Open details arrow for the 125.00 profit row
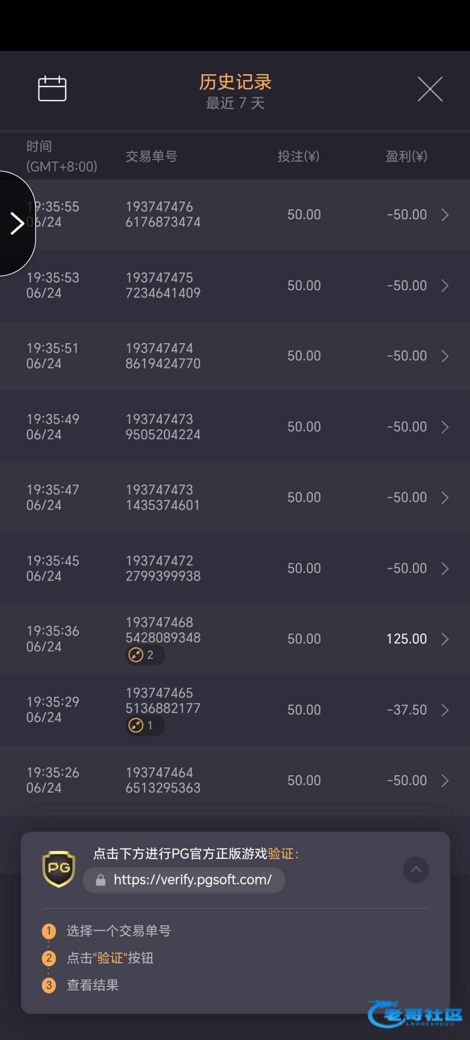470x1040 pixels. pos(444,639)
